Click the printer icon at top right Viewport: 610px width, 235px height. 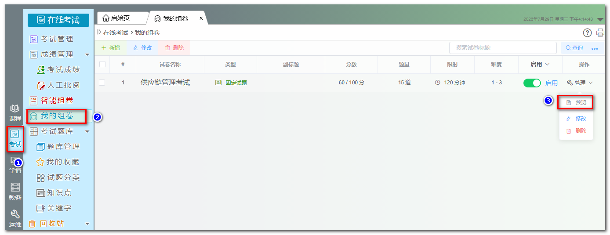600,33
